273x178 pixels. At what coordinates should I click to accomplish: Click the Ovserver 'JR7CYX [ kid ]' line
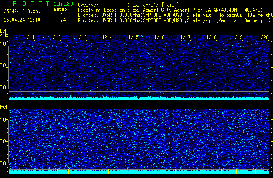[x=128, y=5]
